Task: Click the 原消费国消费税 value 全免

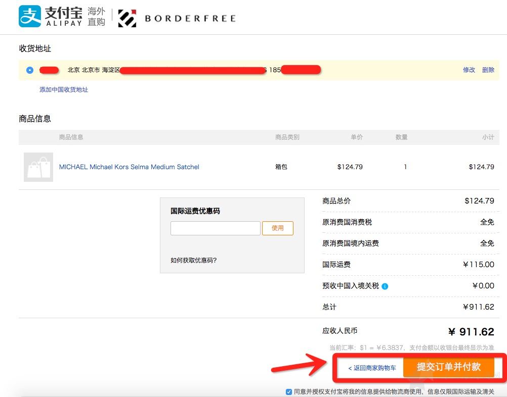Action: (487, 222)
